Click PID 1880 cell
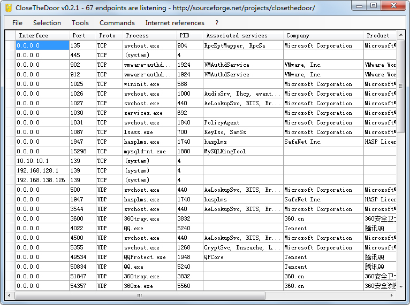The width and height of the screenshot is (410, 305). coord(189,151)
